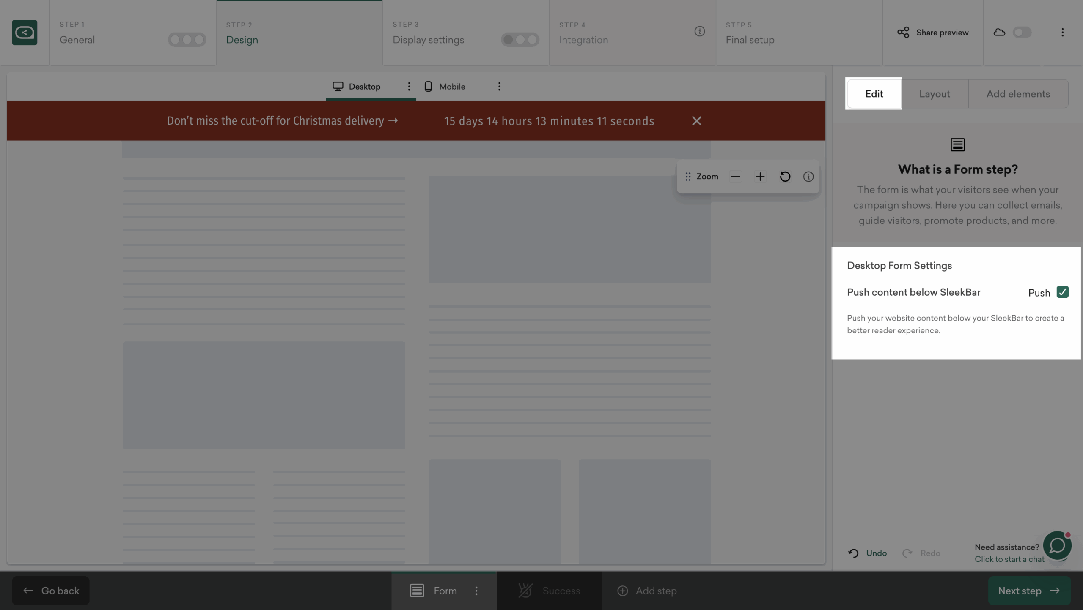Click the cloud save icon
The height and width of the screenshot is (610, 1083).
click(999, 32)
